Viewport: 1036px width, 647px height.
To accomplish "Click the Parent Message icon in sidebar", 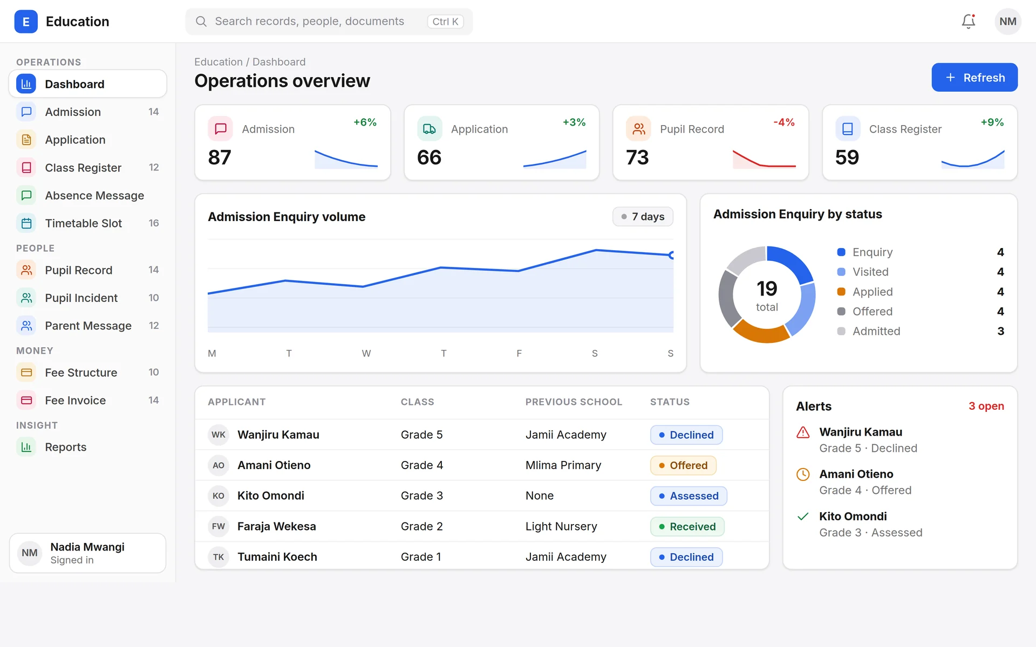I will coord(26,326).
